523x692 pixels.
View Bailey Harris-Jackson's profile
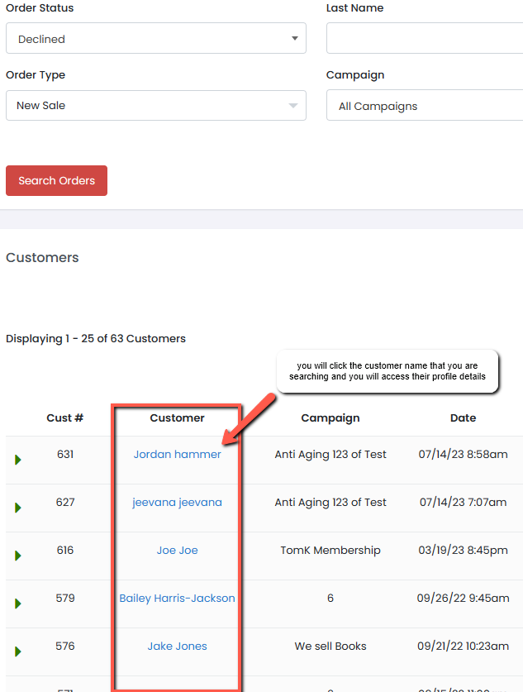point(177,598)
